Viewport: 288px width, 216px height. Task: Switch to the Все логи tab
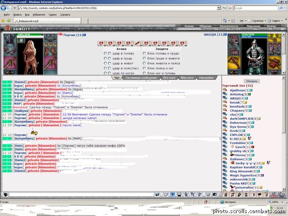(x=169, y=78)
